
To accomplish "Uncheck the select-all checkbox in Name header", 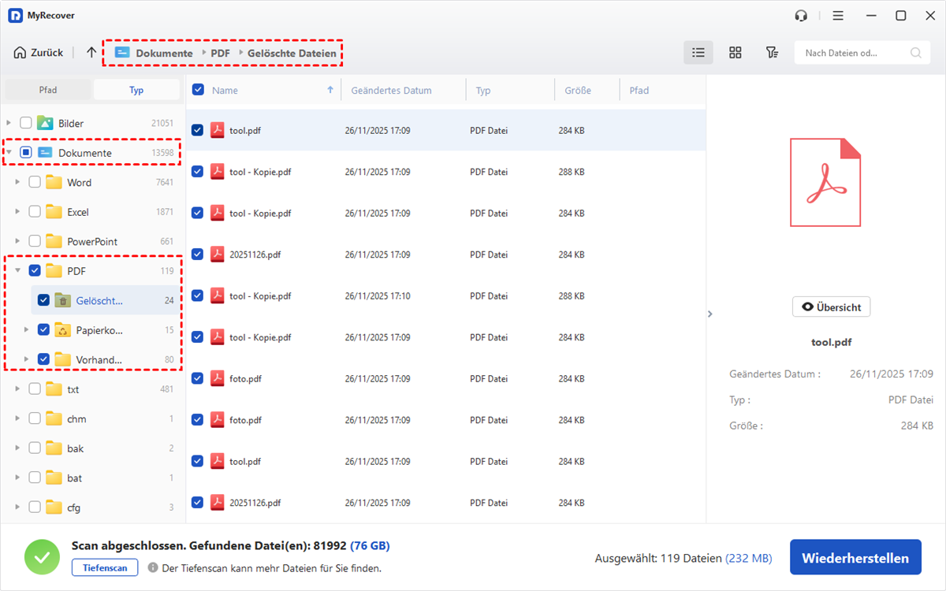I will coord(198,90).
